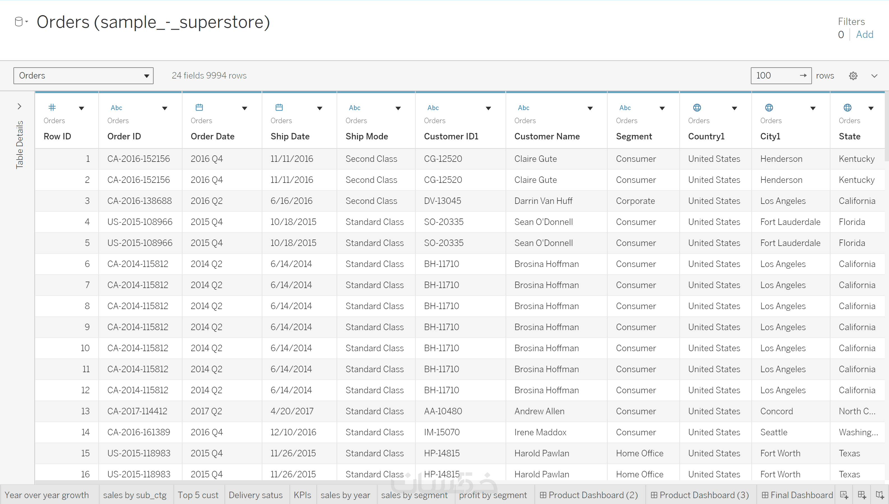Click the New Worksheet icon
Screen dimensions: 889x504
844,495
